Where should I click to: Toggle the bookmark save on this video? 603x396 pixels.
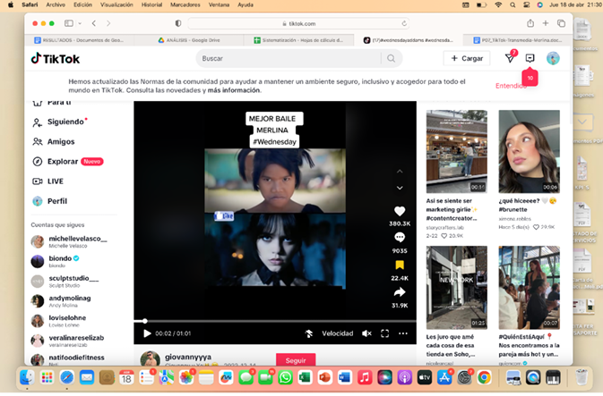pos(400,265)
